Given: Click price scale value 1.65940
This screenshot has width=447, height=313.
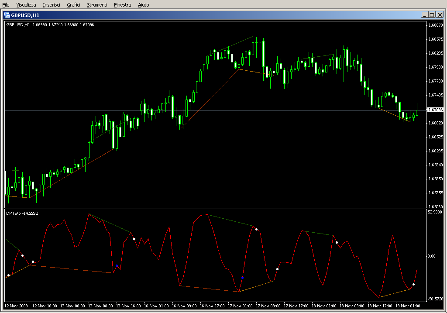Looking at the screenshot, I should [x=436, y=165].
